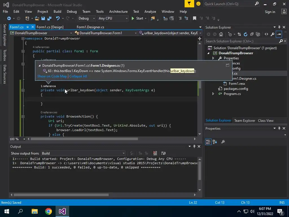Click the feedback smiley icon
This screenshot has height=217, width=289.
point(198,4)
